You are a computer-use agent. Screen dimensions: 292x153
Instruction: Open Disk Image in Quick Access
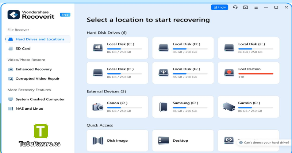pos(117,141)
